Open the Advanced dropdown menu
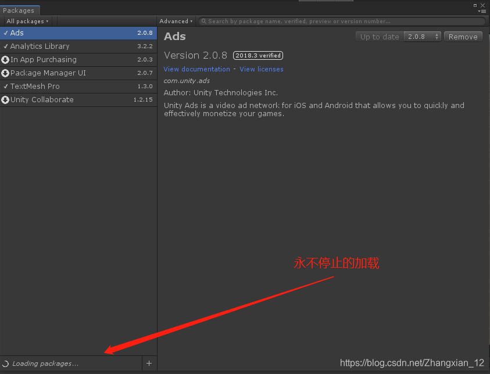Screen dimensions: 490x374 click(176, 21)
